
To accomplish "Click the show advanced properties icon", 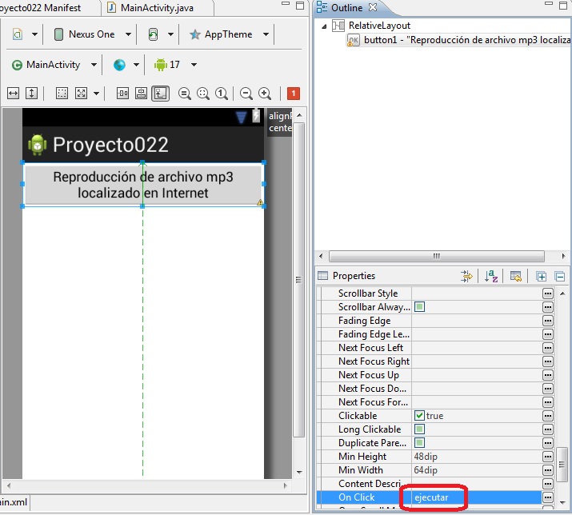I will pyautogui.click(x=466, y=277).
